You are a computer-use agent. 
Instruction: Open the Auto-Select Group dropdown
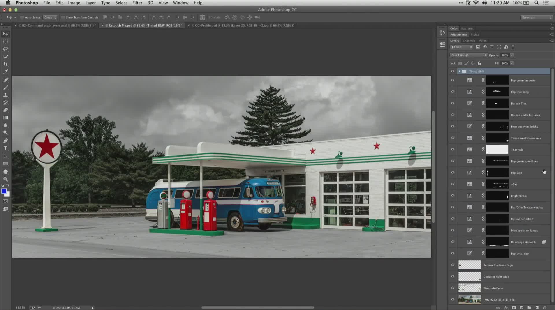point(50,17)
